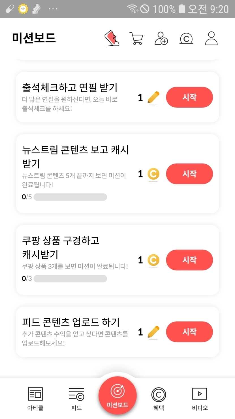Tap the gold coin icon for 뉴스트림 mission
The width and height of the screenshot is (235, 419).
(x=153, y=174)
